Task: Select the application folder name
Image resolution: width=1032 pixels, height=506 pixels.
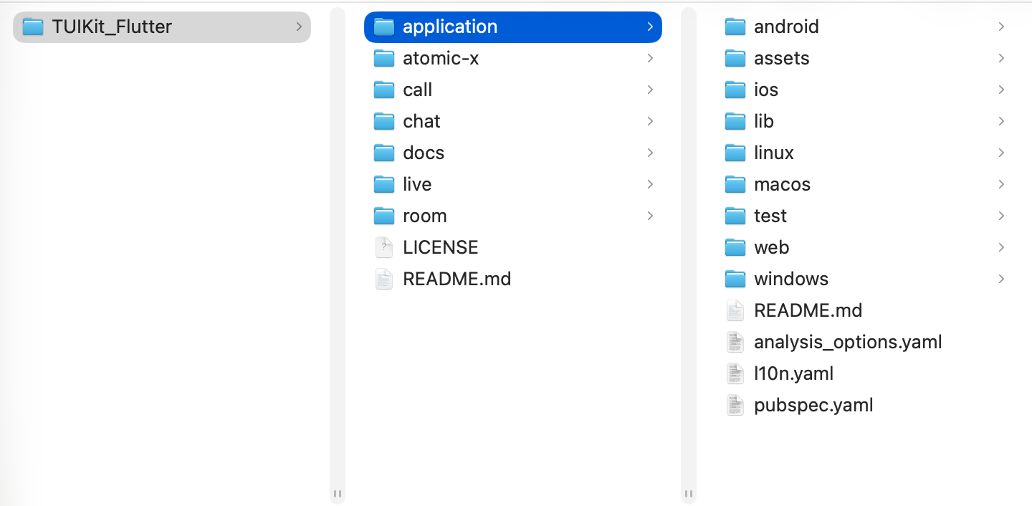Action: pyautogui.click(x=450, y=27)
